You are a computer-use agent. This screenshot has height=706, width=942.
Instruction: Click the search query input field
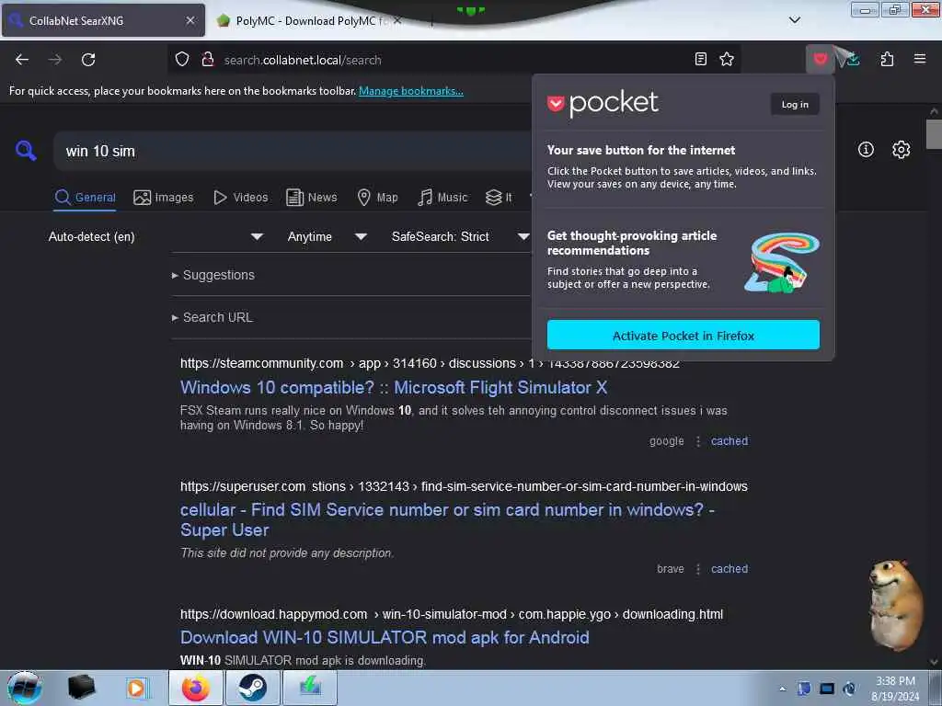tap(293, 152)
